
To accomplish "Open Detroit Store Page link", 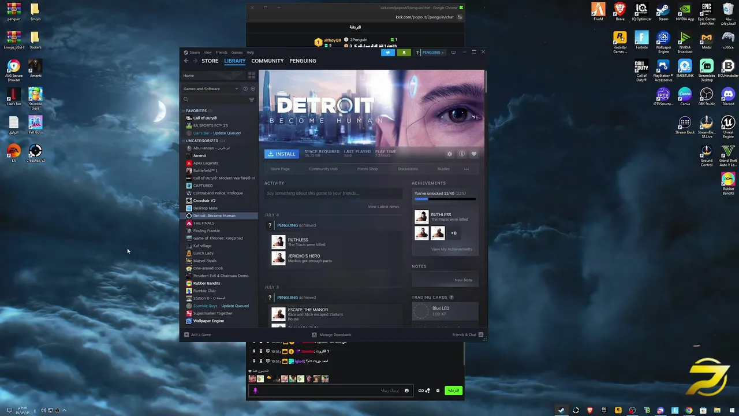I will click(280, 169).
